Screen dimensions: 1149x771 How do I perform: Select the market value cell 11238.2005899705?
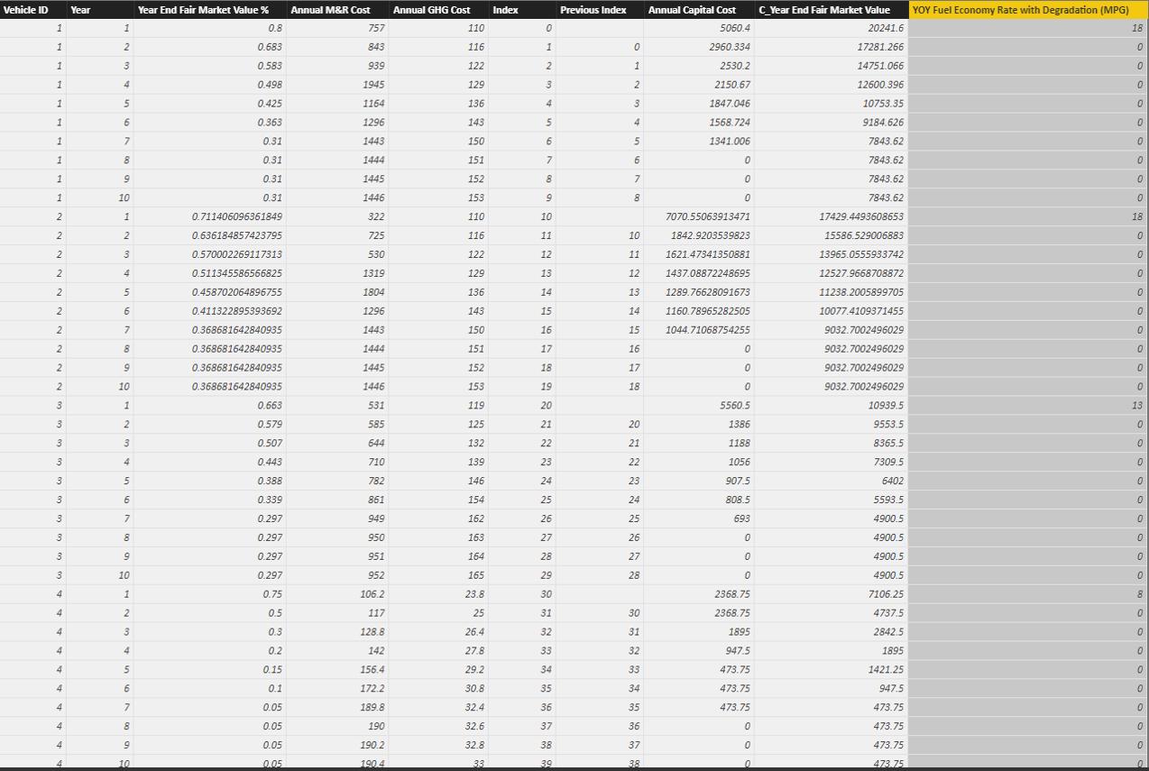point(832,292)
